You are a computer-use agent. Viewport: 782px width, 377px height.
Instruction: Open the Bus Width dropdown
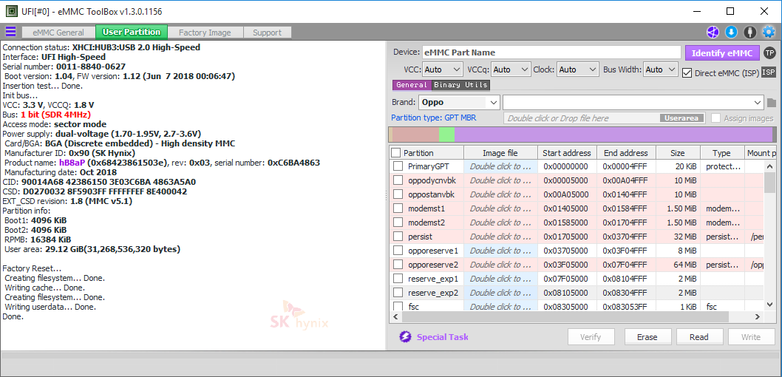(660, 69)
